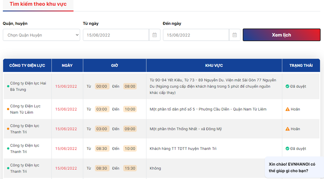The width and height of the screenshot is (324, 179).
Task: Focus the Từ ngày date field
Action: pyautogui.click(x=116, y=35)
